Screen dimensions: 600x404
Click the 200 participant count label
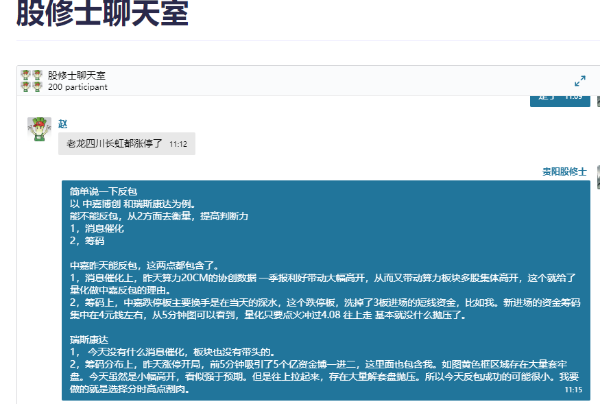pyautogui.click(x=77, y=87)
